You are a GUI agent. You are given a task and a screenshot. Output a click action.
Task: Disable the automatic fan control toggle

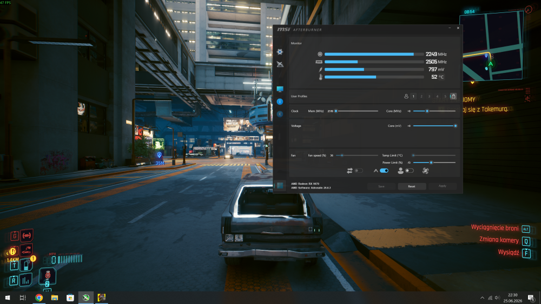[x=384, y=171]
